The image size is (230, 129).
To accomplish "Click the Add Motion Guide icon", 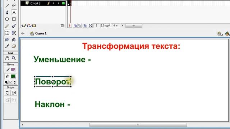I will click(x=29, y=25).
